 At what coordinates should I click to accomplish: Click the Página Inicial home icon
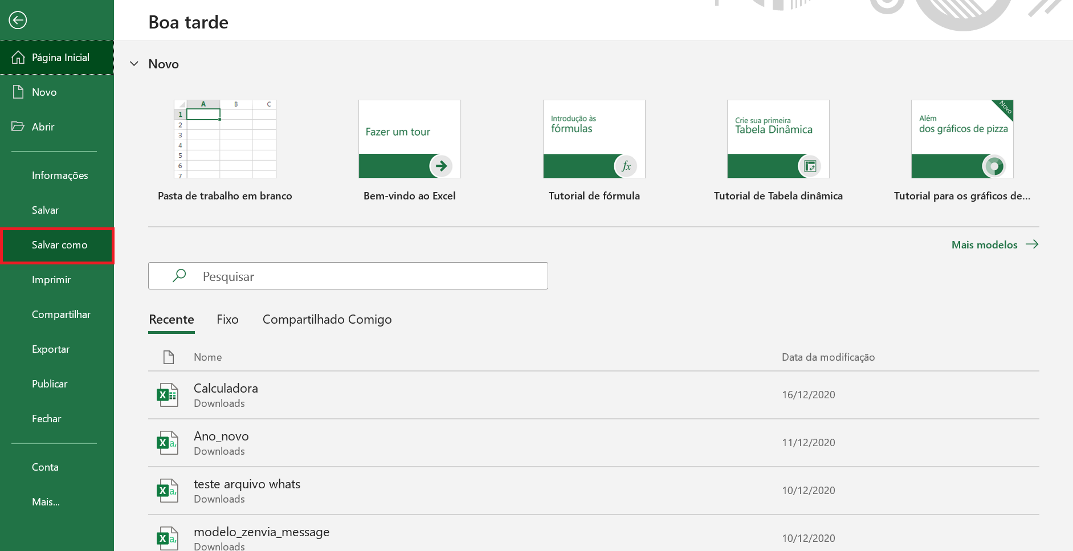tap(18, 57)
